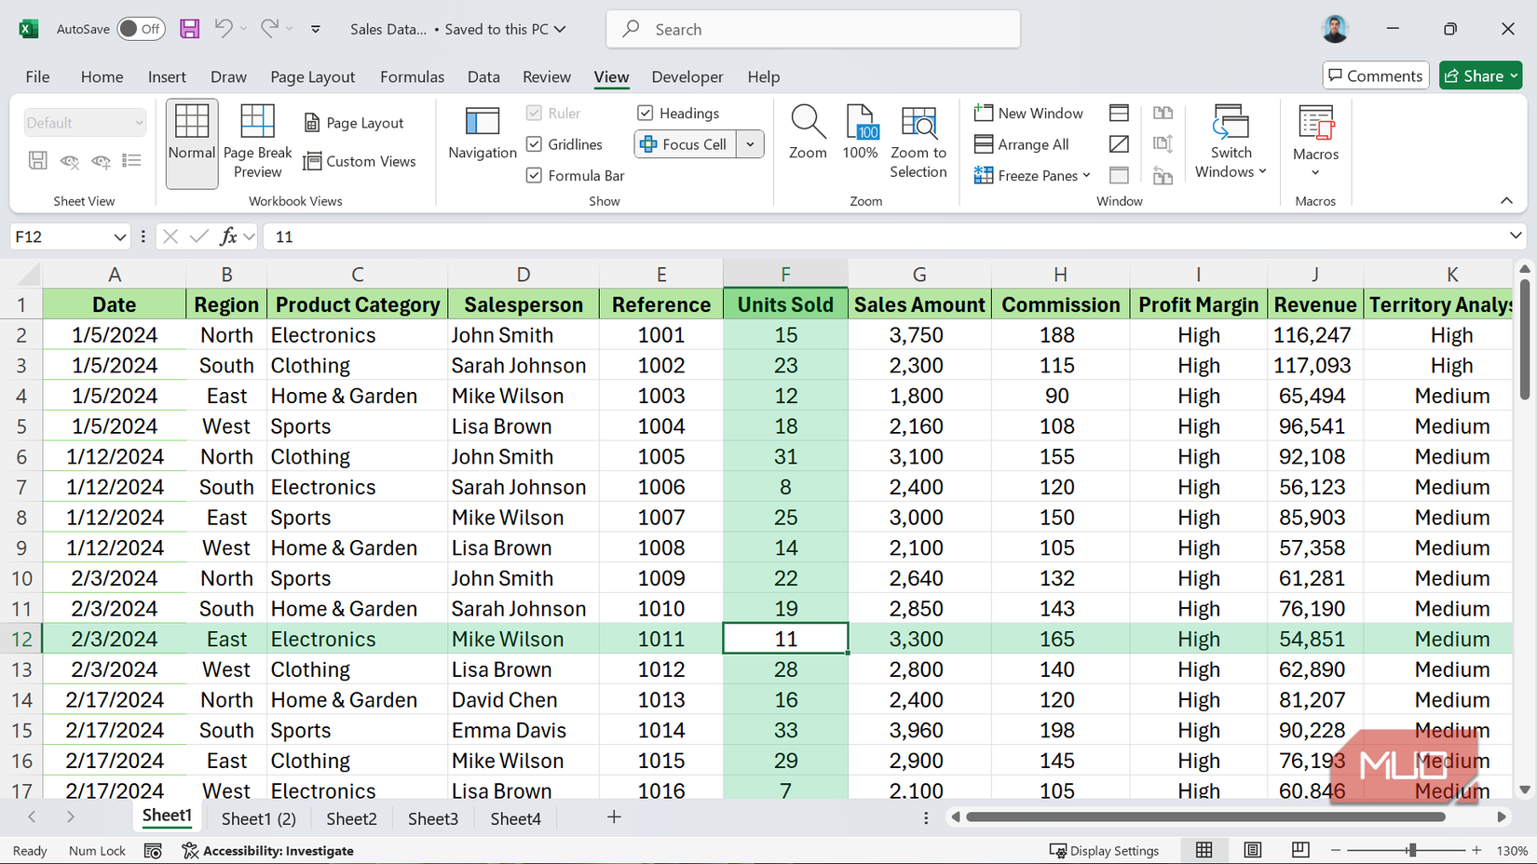Switch to Page Layout view
This screenshot has width=1537, height=864.
click(x=354, y=123)
